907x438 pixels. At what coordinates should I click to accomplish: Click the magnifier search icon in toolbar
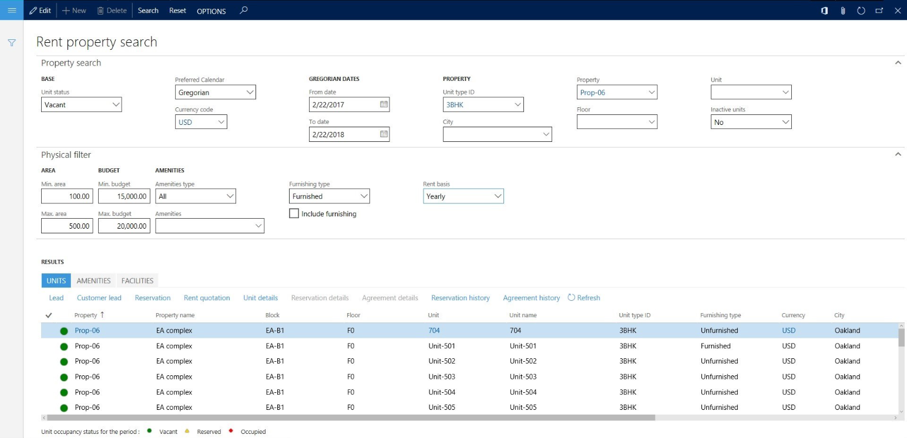[x=244, y=11]
